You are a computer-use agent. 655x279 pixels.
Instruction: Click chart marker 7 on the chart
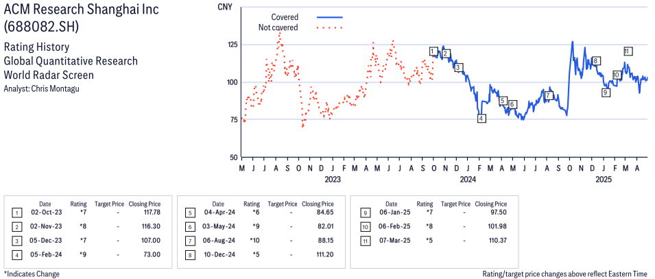click(548, 96)
